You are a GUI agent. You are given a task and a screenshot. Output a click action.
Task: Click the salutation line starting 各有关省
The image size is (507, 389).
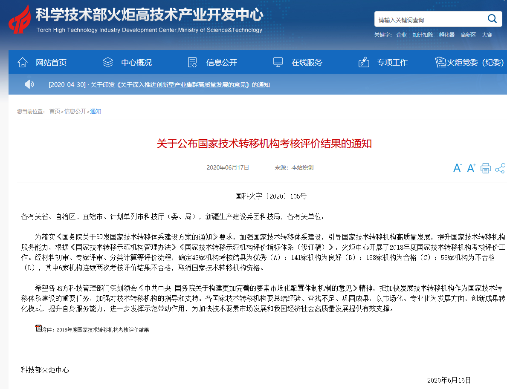point(173,216)
